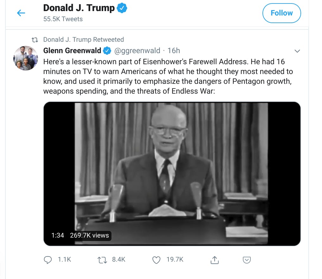This screenshot has width=322, height=279.
Task: Click the blue verified badge beside Donald J. Trump
Action: [122, 8]
